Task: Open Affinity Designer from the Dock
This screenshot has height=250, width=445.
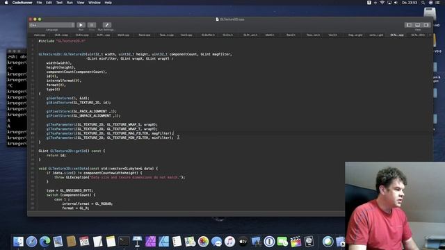Action: click(x=163, y=242)
